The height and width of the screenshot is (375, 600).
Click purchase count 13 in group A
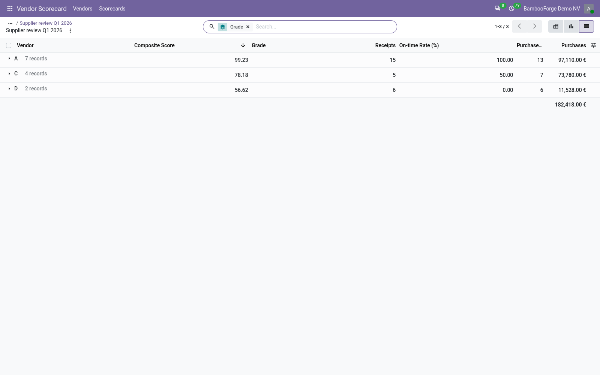click(x=540, y=60)
